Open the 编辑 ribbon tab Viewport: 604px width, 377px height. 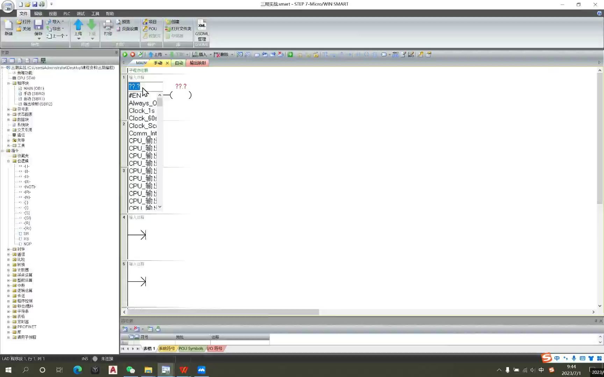[38, 14]
